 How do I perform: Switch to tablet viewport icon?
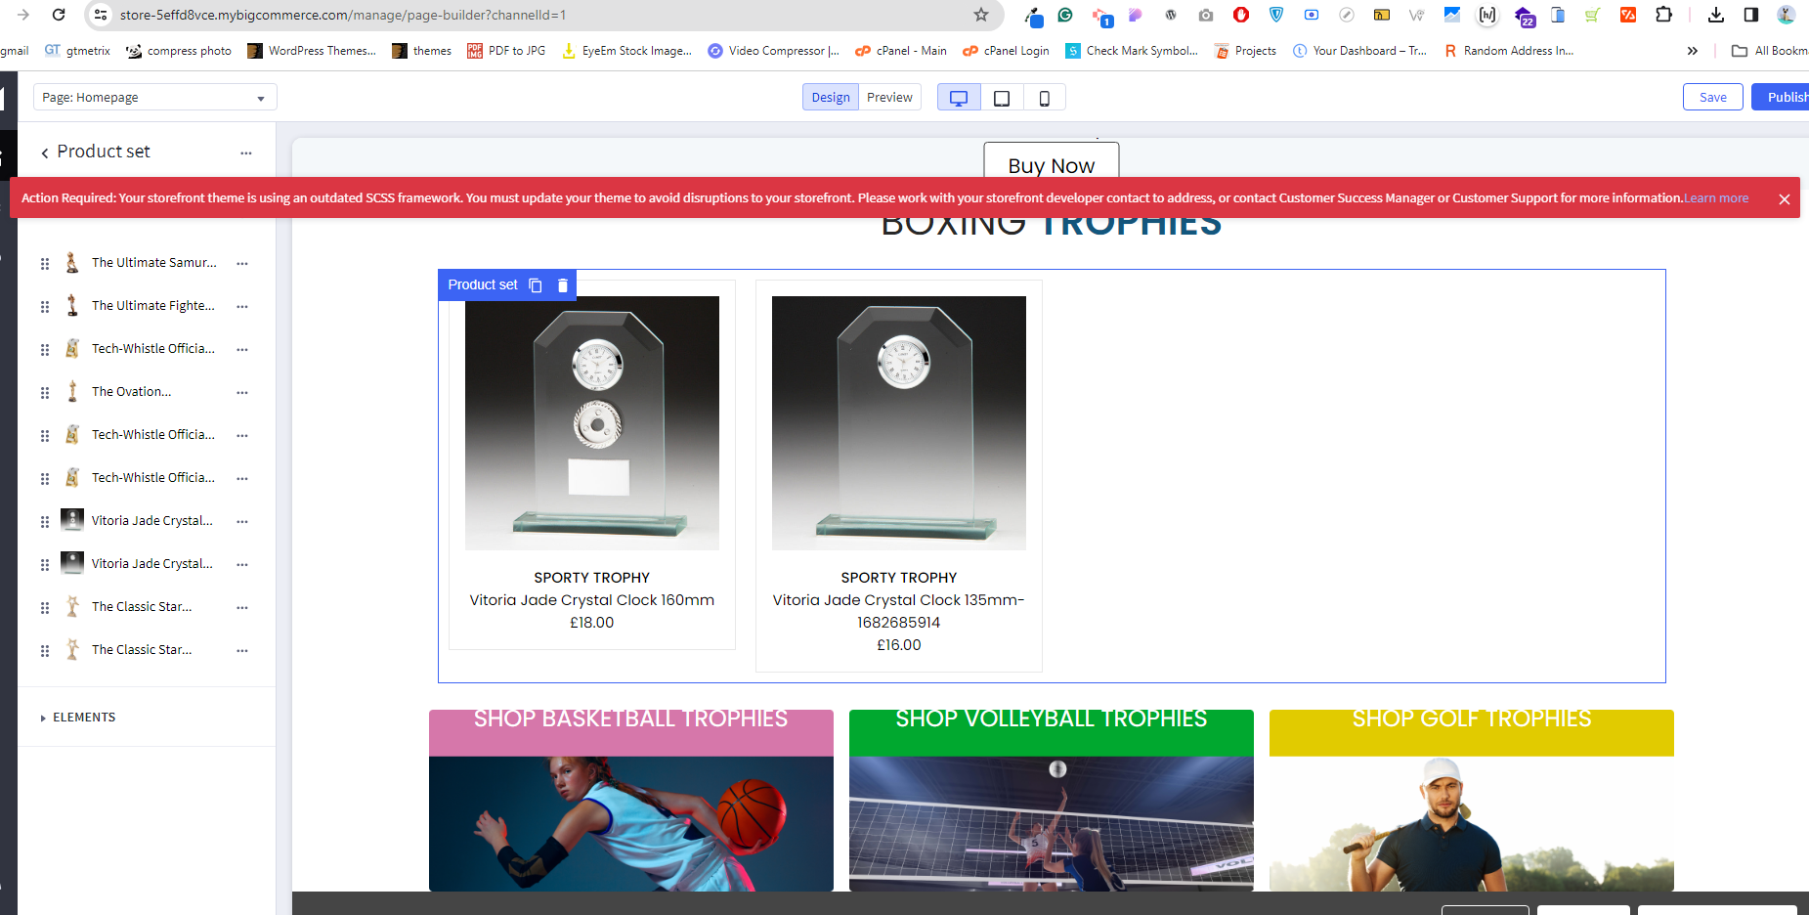click(x=1002, y=98)
